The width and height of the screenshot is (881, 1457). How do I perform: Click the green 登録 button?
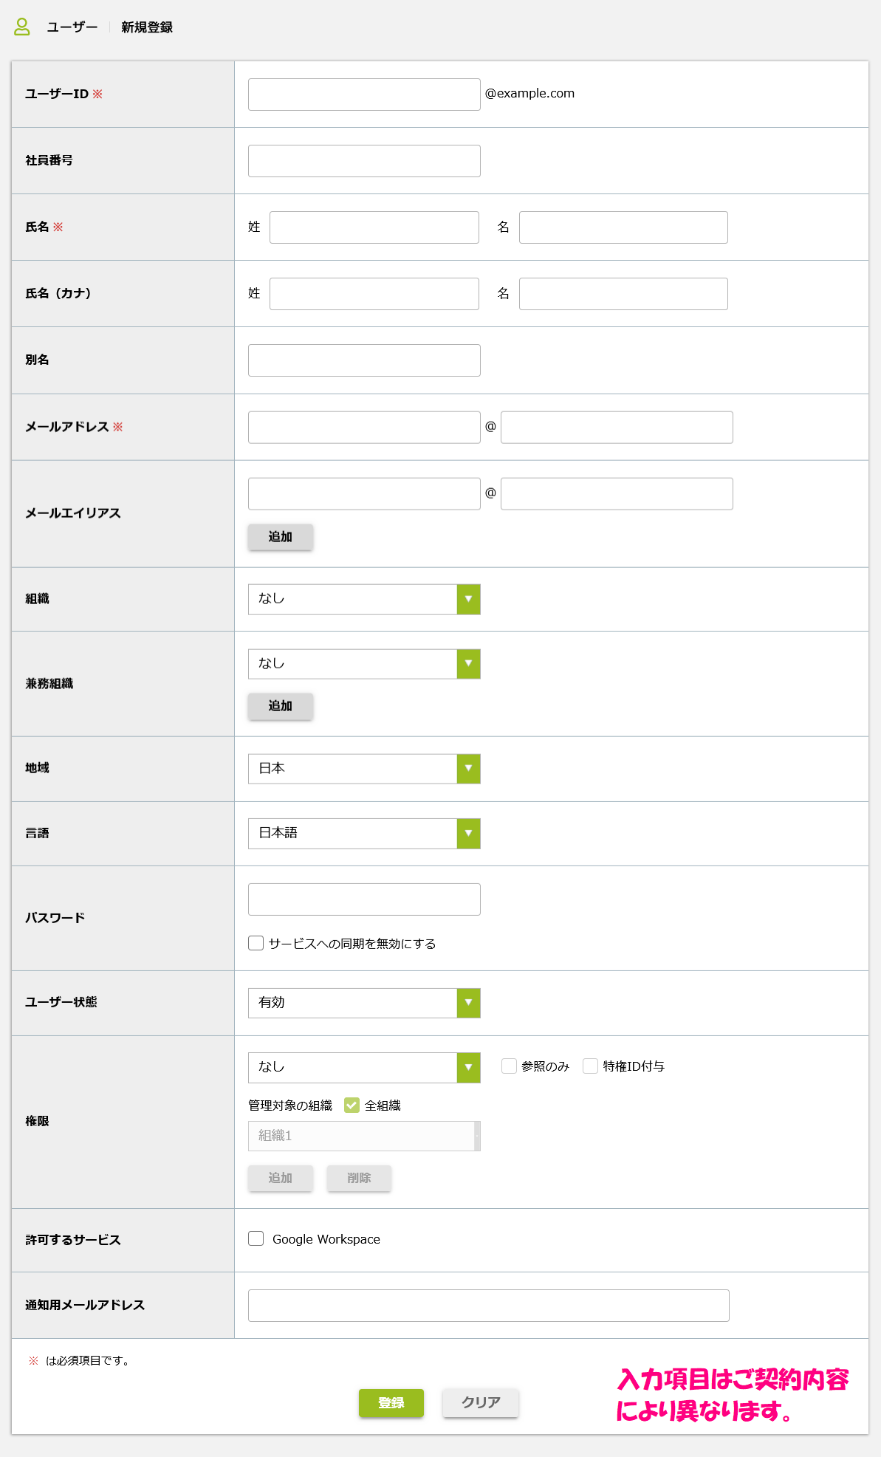pyautogui.click(x=391, y=1403)
